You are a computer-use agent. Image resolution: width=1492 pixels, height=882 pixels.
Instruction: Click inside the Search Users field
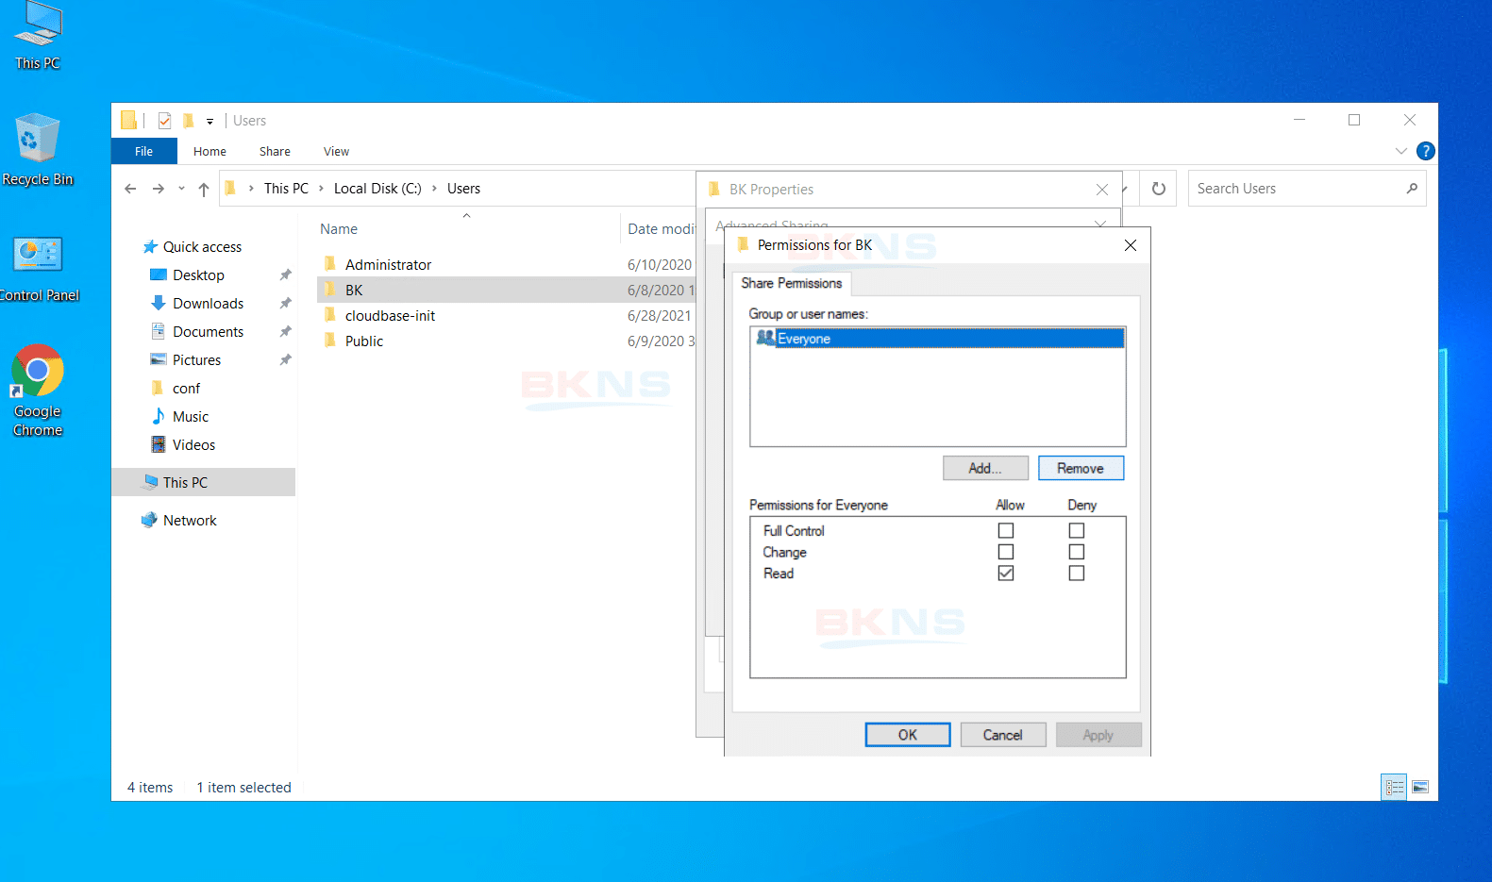pyautogui.click(x=1293, y=189)
